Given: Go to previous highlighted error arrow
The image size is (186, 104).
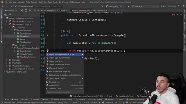Looking at the screenshot, I should pos(178,15).
